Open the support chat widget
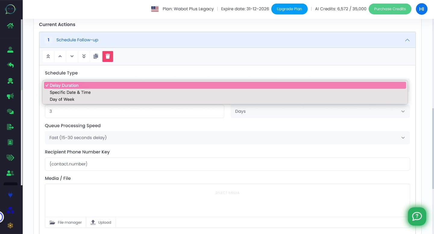 point(417,216)
